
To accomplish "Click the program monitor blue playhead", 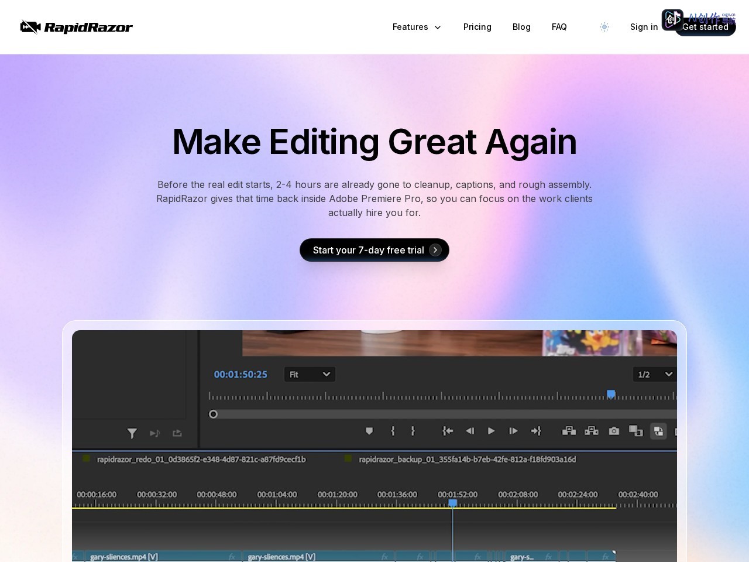I will coord(611,395).
